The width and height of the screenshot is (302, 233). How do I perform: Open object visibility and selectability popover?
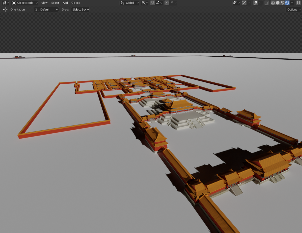tap(236, 3)
